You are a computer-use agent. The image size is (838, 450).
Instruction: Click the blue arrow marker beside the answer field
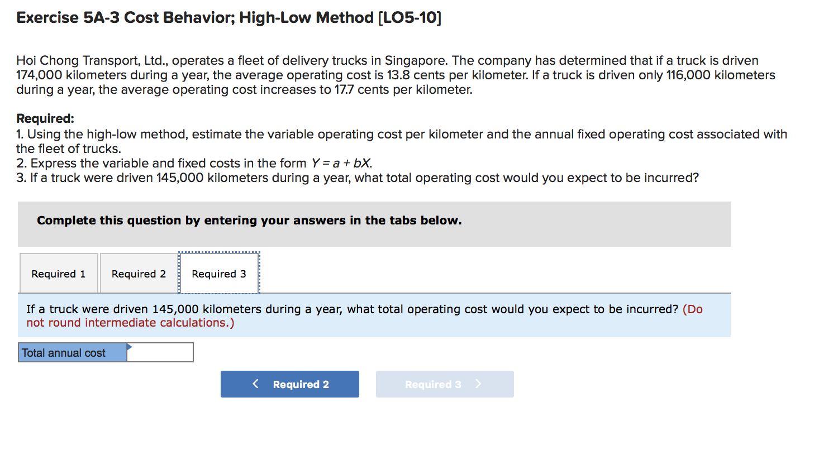click(131, 347)
